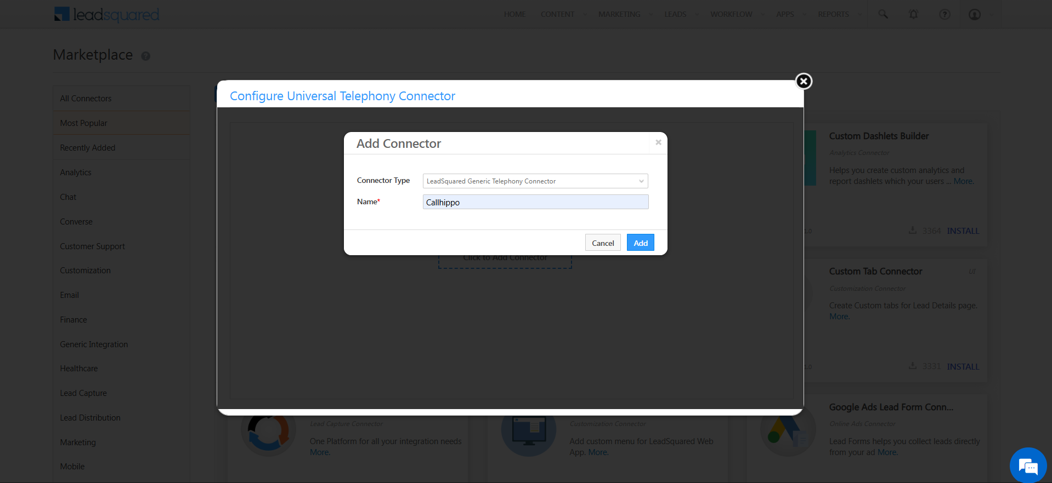Click the Name input field containing Callhippo
1052x483 pixels.
[535, 202]
